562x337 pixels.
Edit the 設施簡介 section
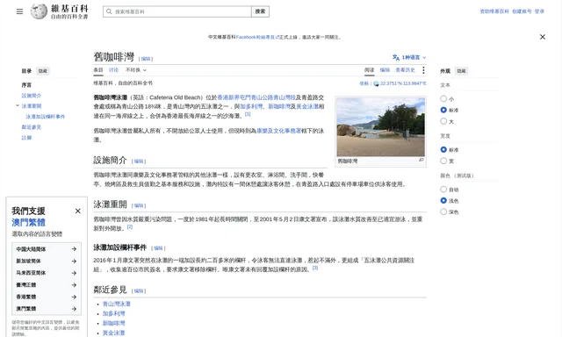pos(139,161)
